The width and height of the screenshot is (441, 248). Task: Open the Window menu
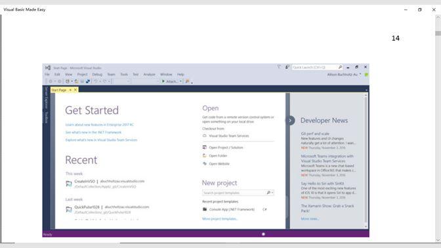pos(166,74)
